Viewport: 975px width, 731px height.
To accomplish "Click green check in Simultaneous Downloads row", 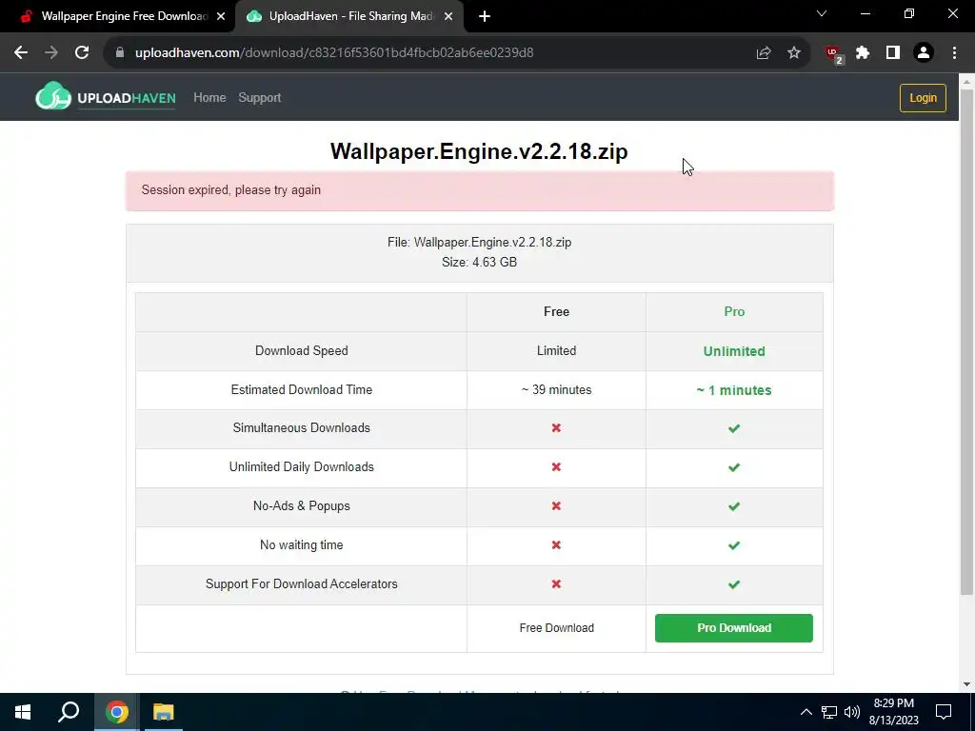I will point(734,428).
